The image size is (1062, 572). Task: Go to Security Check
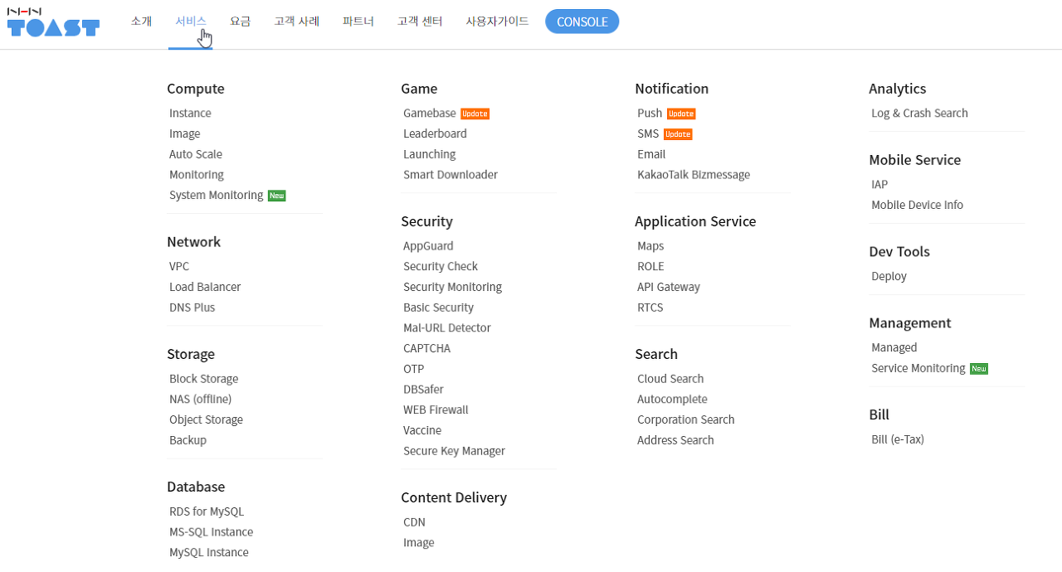(441, 267)
